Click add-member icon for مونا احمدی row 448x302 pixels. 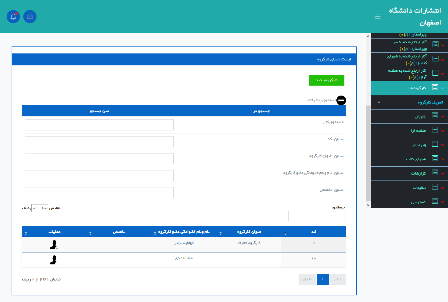coord(54,260)
